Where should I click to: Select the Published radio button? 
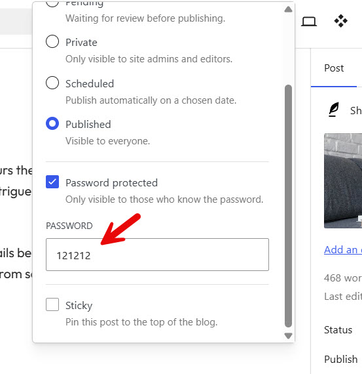click(52, 123)
